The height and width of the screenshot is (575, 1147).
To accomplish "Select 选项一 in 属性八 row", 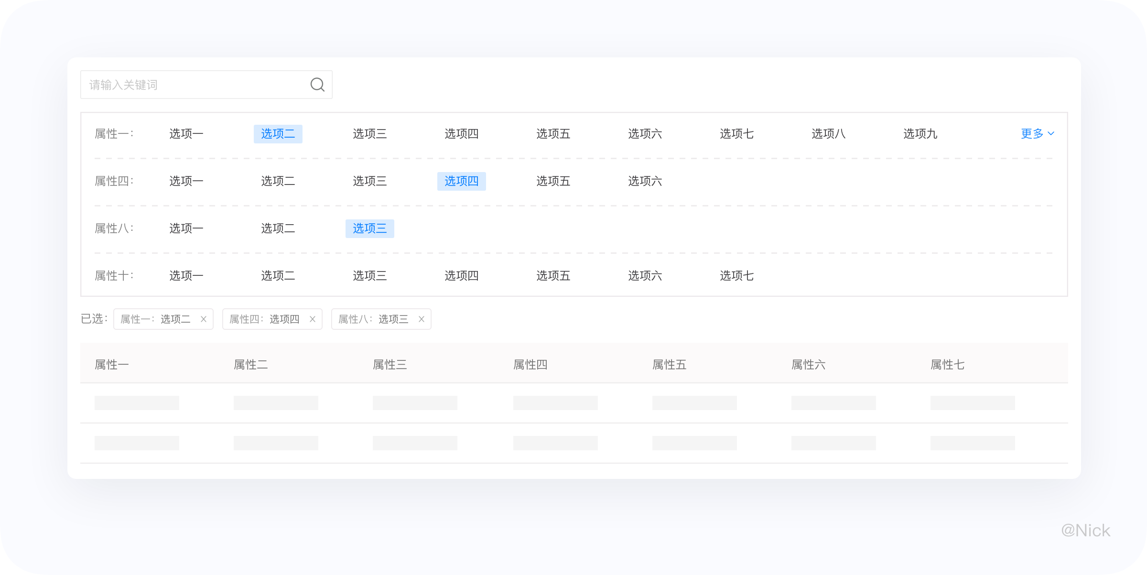I will (x=186, y=228).
